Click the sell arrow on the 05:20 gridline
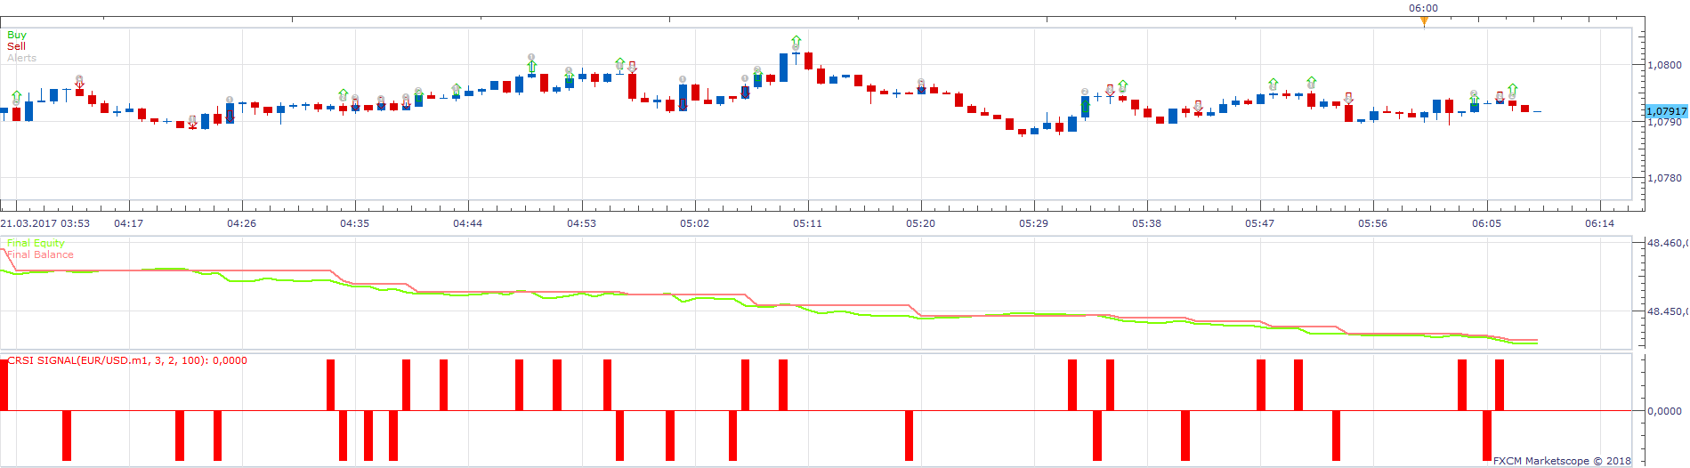This screenshot has height=468, width=1690. pyautogui.click(x=921, y=87)
